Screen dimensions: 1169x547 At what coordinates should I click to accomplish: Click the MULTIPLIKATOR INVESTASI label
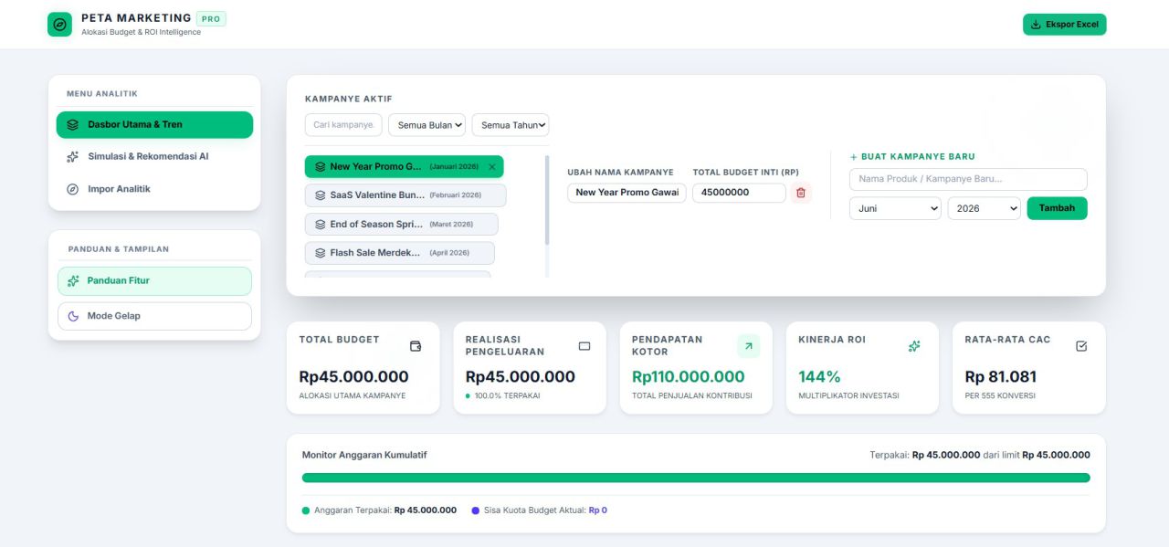point(849,396)
